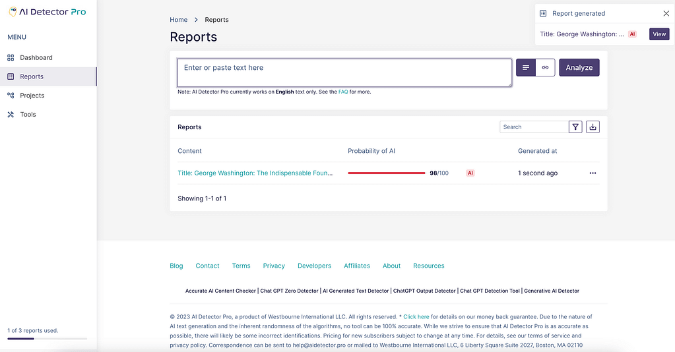
Task: Download reports using the export icon
Action: click(593, 127)
